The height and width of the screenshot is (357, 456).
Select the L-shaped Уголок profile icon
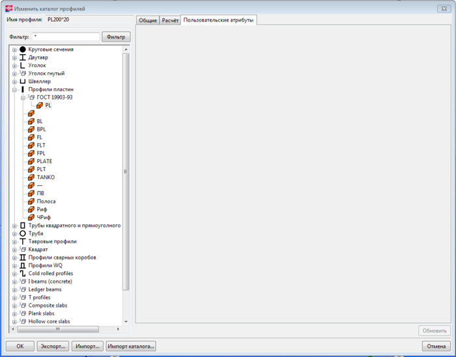[x=23, y=65]
